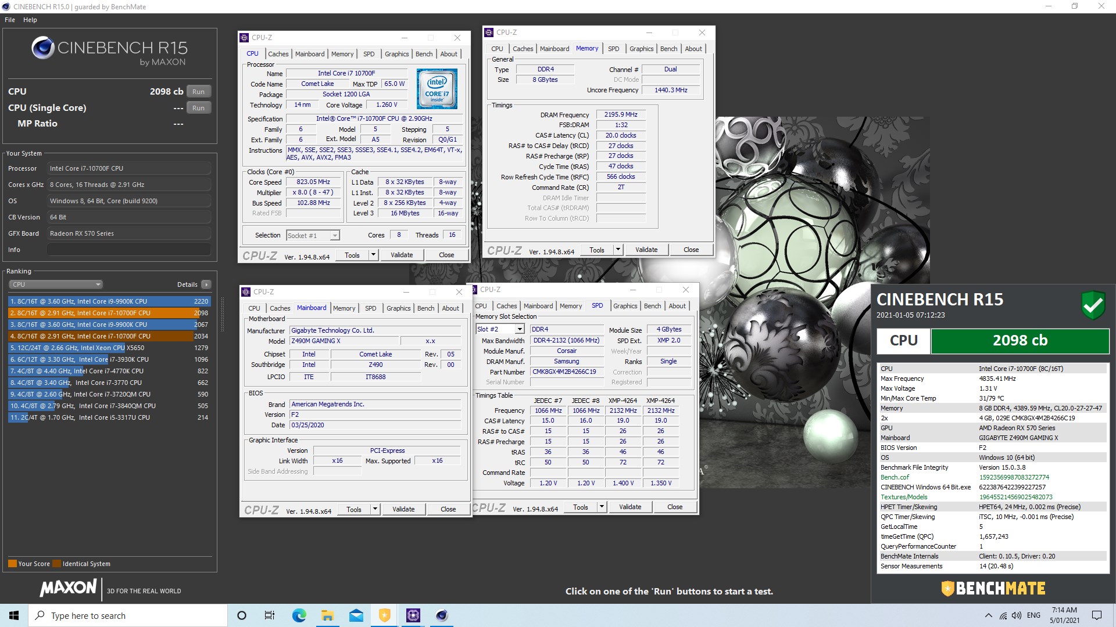Click Validate in the SPD window
The width and height of the screenshot is (1116, 627).
tap(630, 507)
